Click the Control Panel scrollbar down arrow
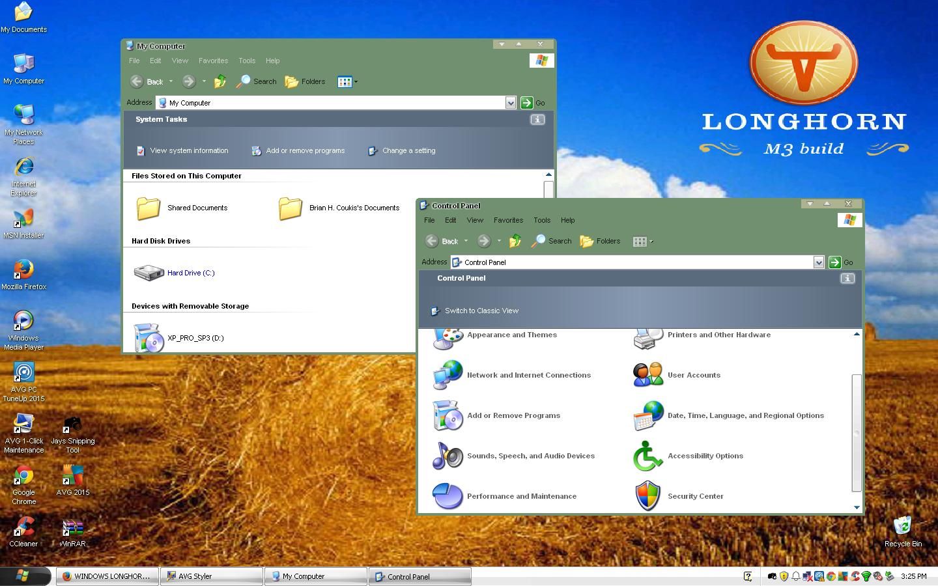 [857, 507]
